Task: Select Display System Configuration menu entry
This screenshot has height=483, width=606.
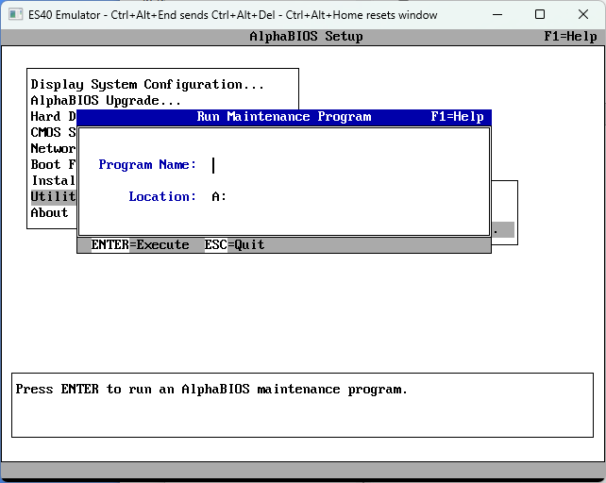Action: [x=147, y=85]
